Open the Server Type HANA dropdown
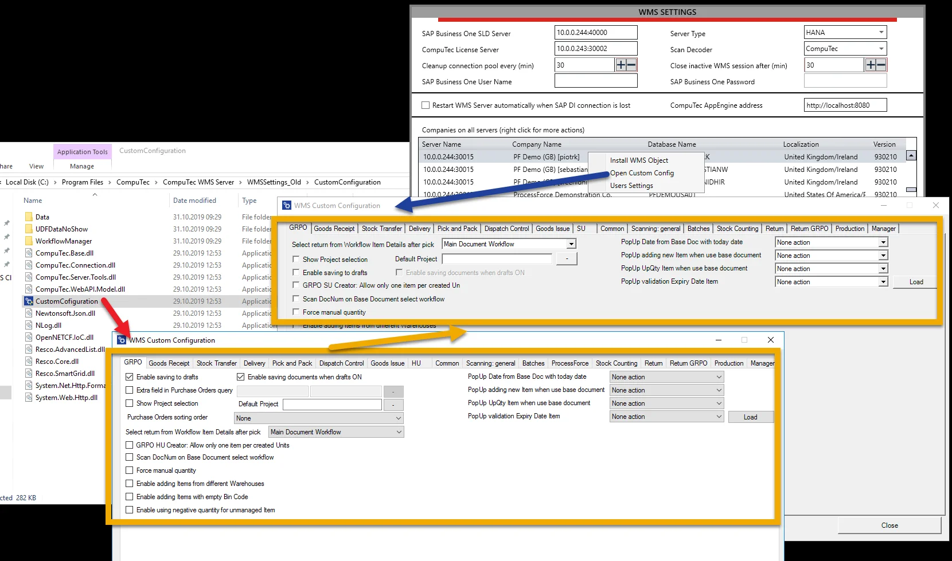The width and height of the screenshot is (952, 561). point(881,33)
